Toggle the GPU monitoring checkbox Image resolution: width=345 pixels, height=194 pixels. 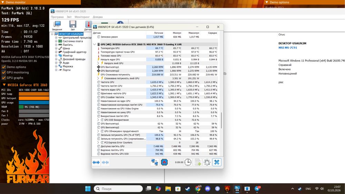coord(4,72)
